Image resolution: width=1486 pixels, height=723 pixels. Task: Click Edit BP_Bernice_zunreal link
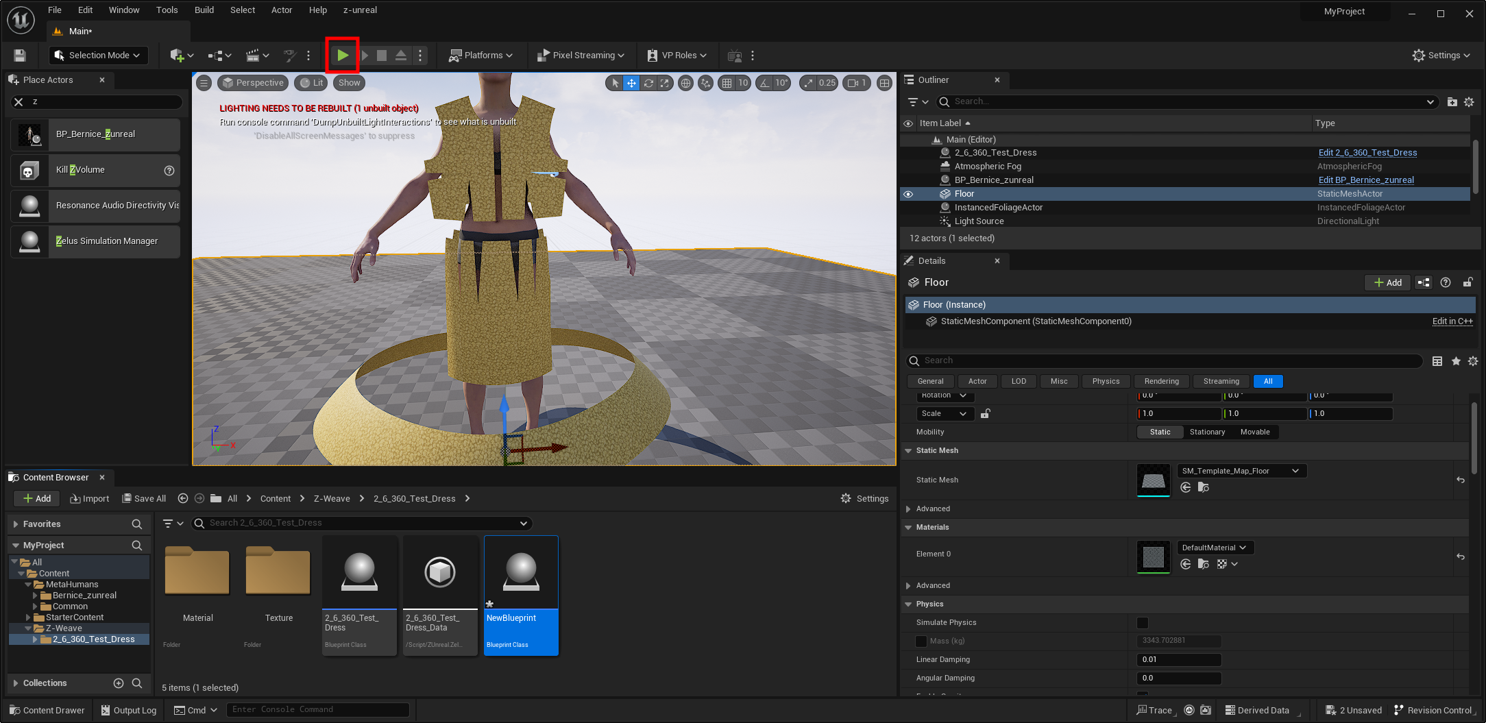tap(1366, 180)
